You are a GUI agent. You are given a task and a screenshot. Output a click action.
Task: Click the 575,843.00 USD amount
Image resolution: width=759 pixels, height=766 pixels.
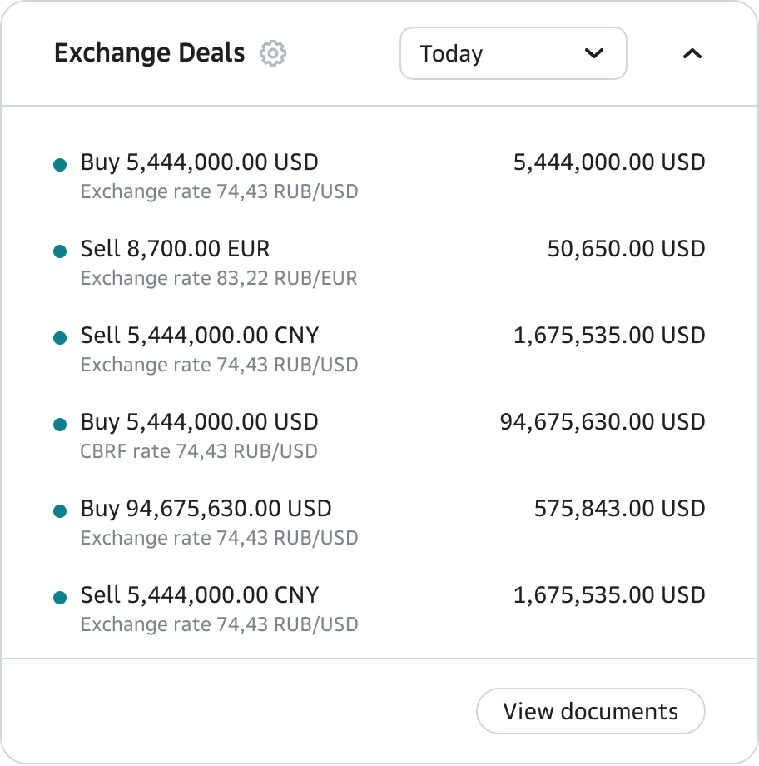click(619, 509)
